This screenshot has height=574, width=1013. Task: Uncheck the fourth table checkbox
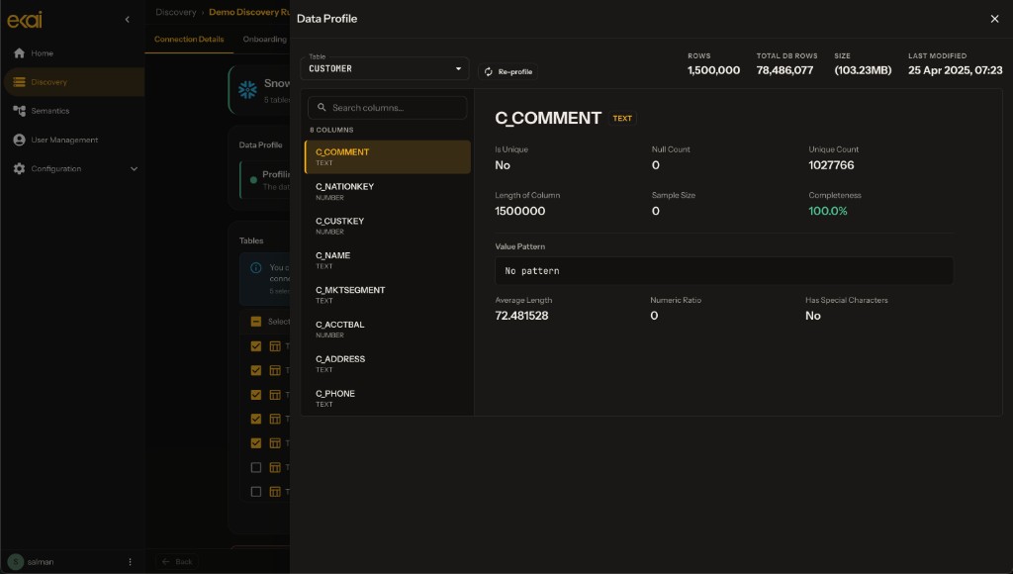pos(256,419)
